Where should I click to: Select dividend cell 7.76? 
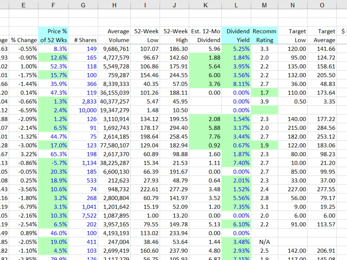(205, 136)
